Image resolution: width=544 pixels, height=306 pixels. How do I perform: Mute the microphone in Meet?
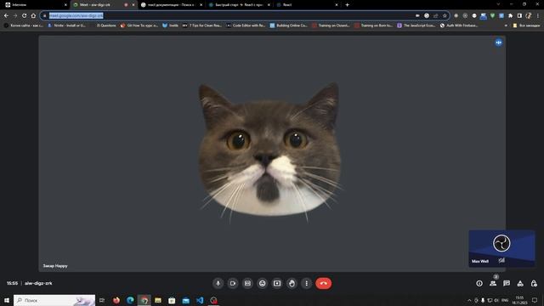click(x=218, y=283)
